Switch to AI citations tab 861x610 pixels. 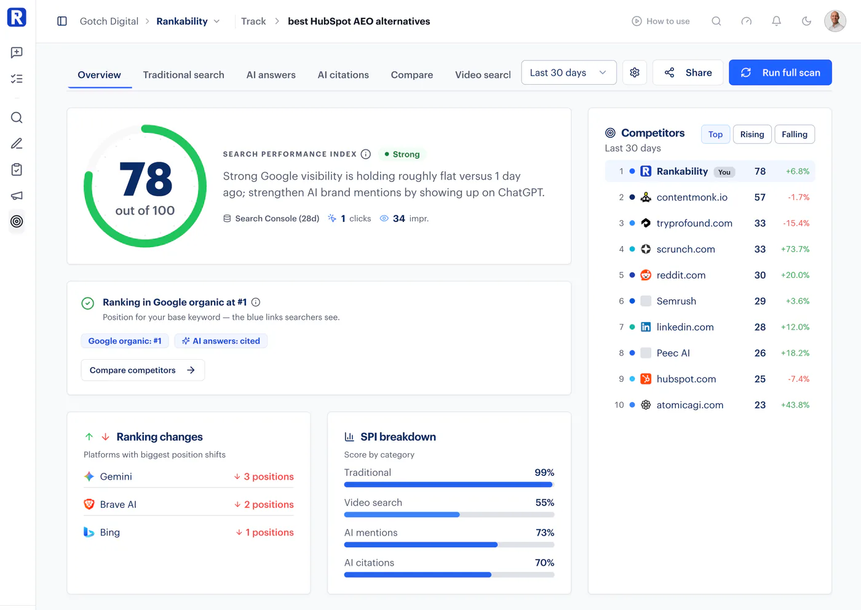tap(343, 75)
